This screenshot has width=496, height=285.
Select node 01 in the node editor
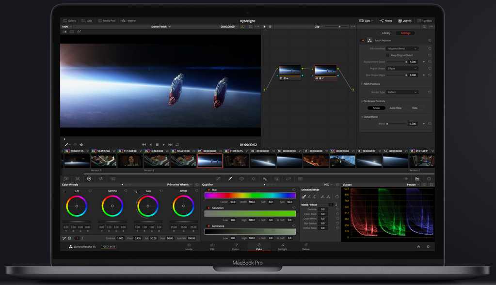coord(290,72)
